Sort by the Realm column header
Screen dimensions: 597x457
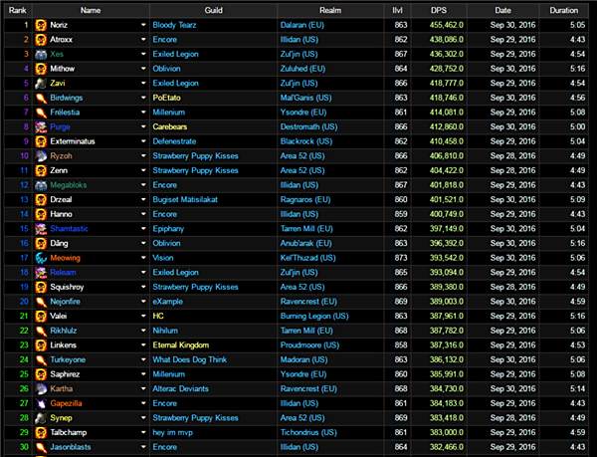click(x=330, y=10)
